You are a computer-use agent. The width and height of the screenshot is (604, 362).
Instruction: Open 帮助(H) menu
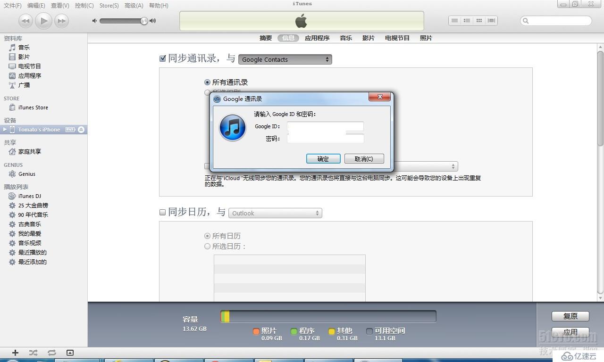pos(159,6)
